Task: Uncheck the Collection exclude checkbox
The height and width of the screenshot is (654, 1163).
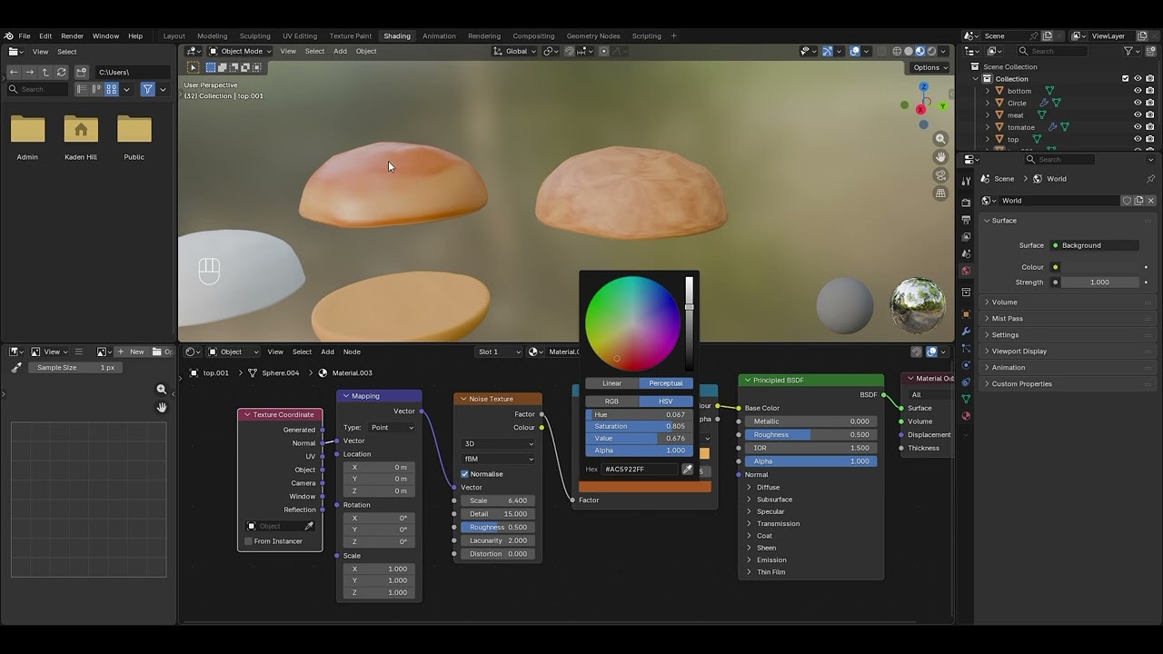Action: (x=1125, y=79)
